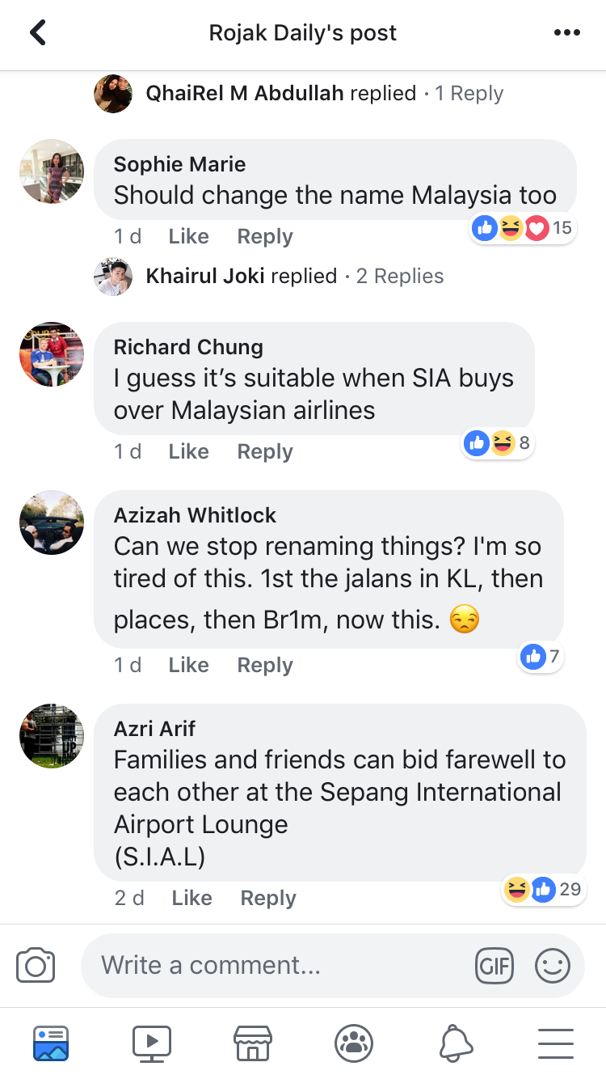Insert a GIF using the GIF icon
The width and height of the screenshot is (606, 1079).
pos(494,965)
